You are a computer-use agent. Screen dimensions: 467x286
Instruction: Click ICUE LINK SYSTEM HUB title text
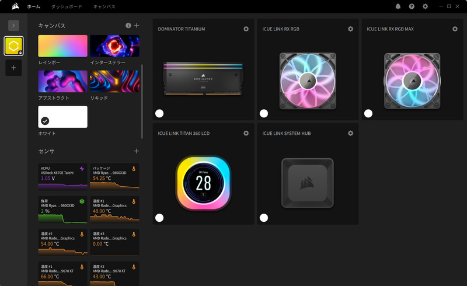(287, 133)
